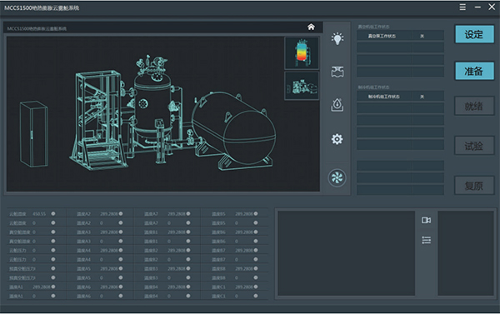Select the colored temperature tank thumbnail

[302, 53]
